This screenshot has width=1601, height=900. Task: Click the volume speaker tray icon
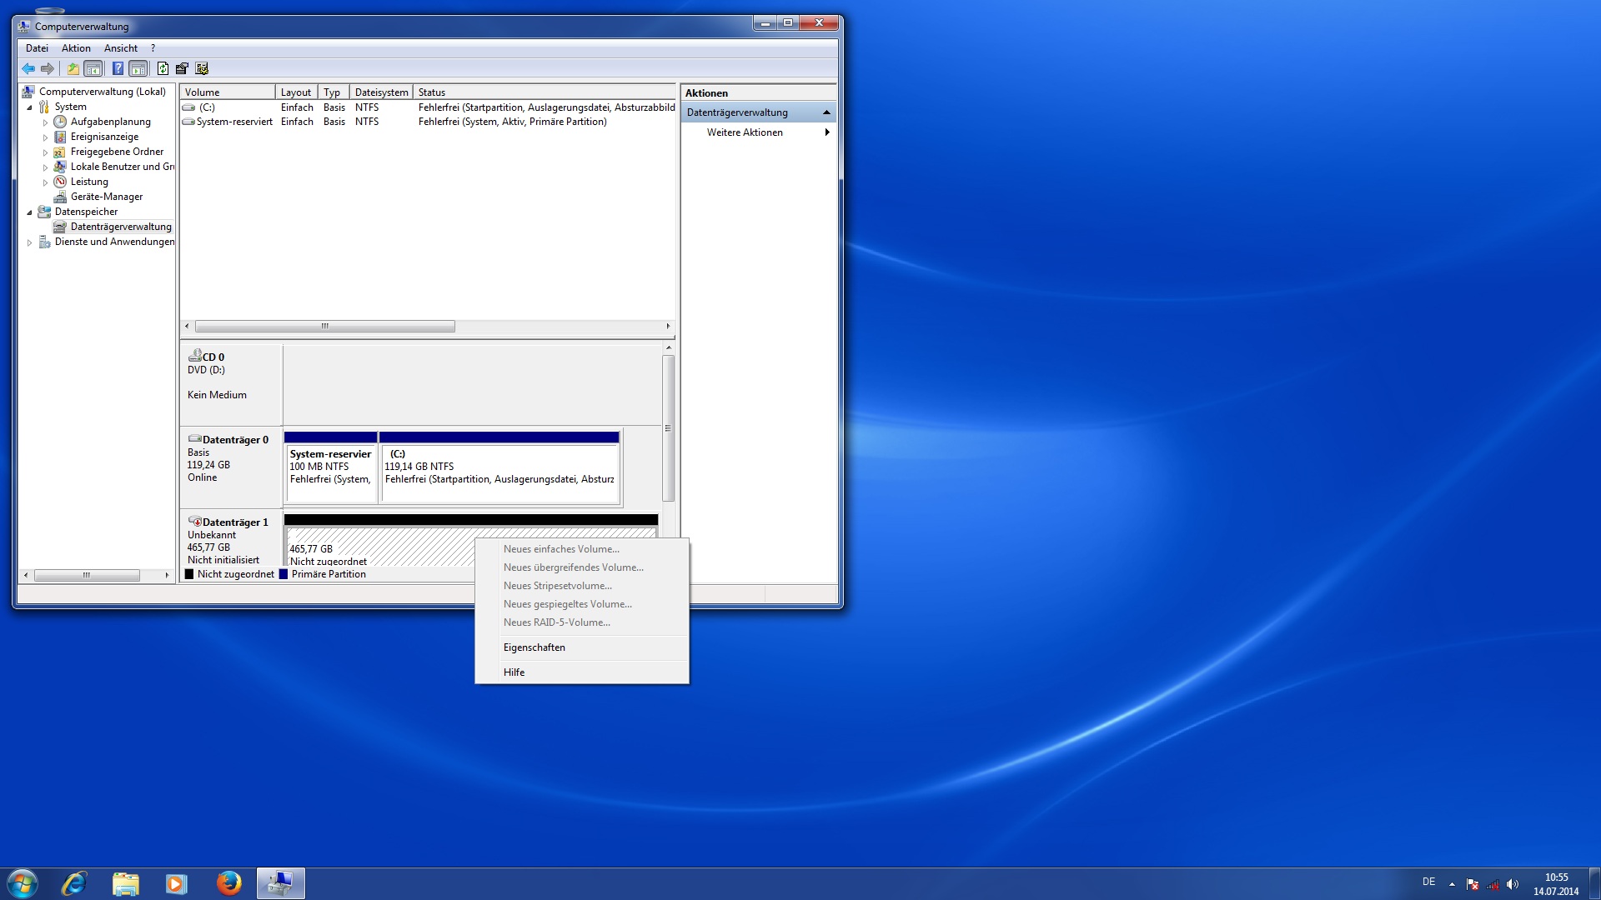coord(1513,884)
